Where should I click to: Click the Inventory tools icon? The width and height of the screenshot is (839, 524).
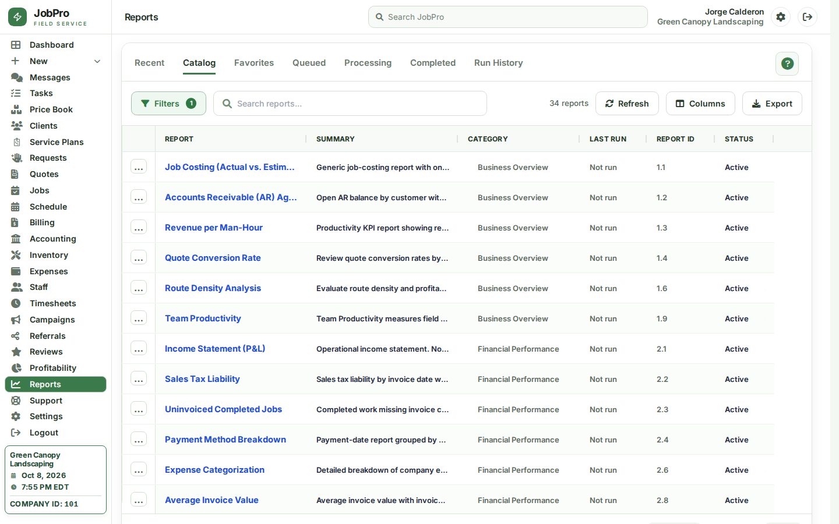[x=16, y=255]
